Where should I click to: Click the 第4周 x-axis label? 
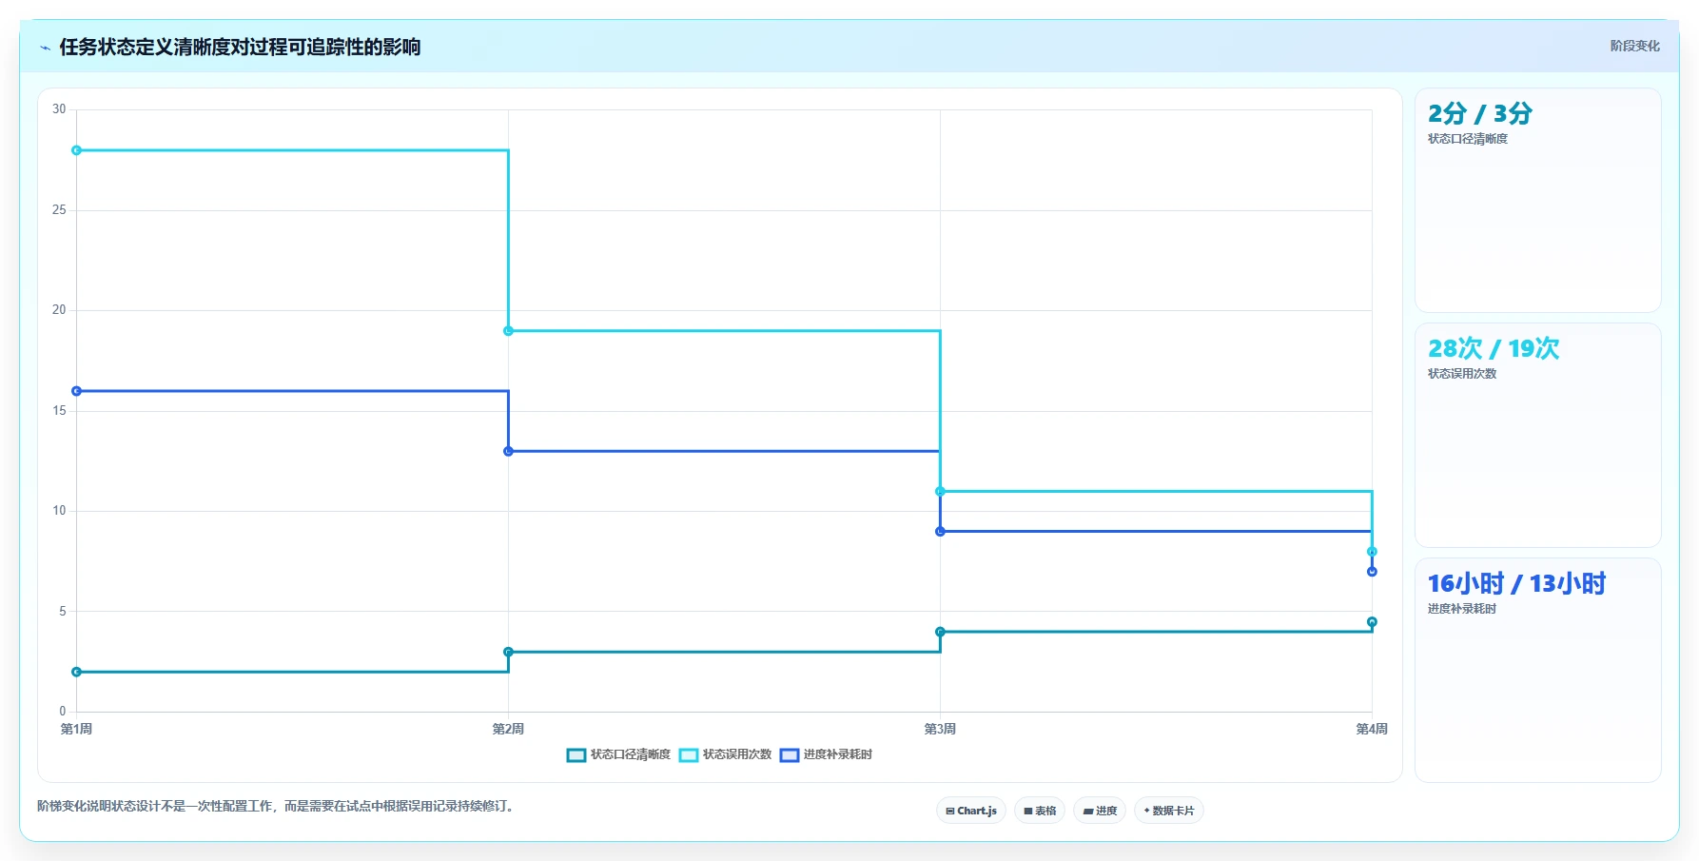click(1372, 729)
